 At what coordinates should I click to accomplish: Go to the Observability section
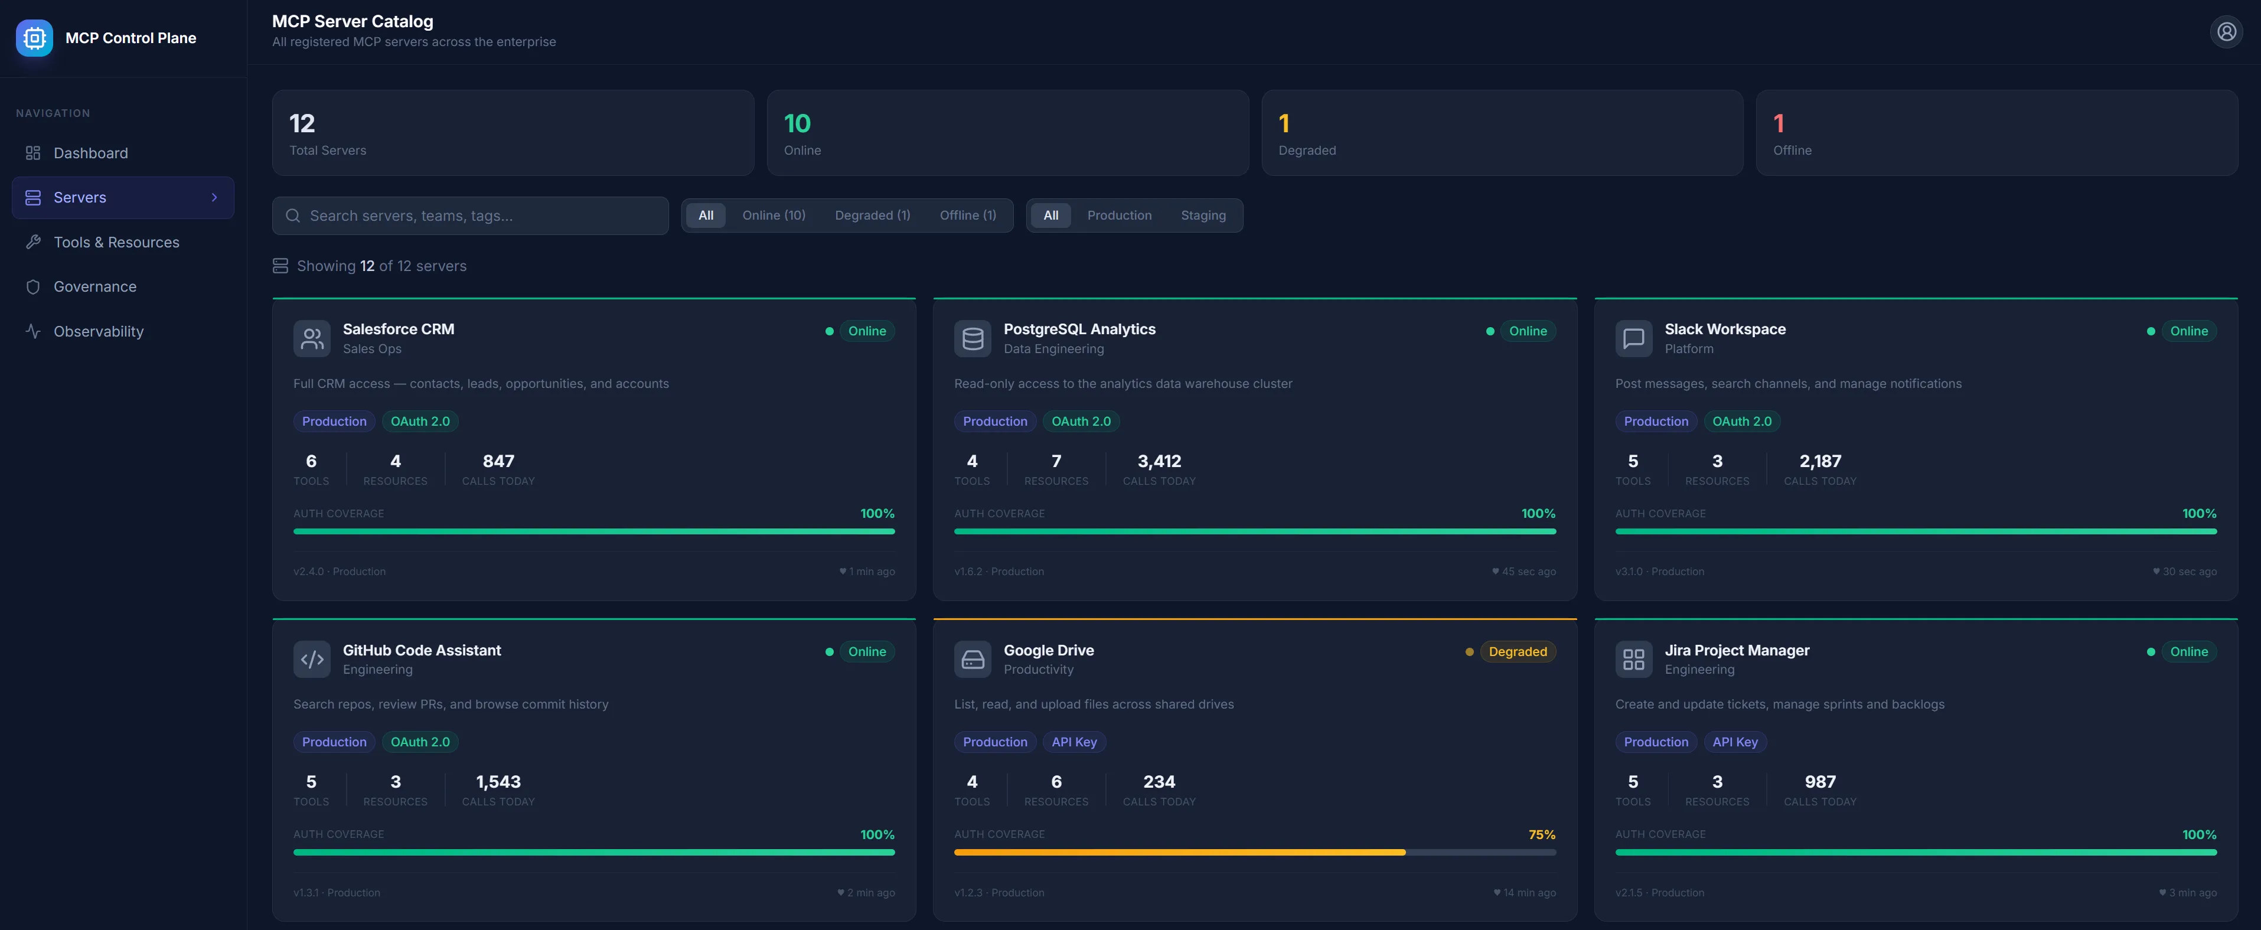[x=123, y=331]
